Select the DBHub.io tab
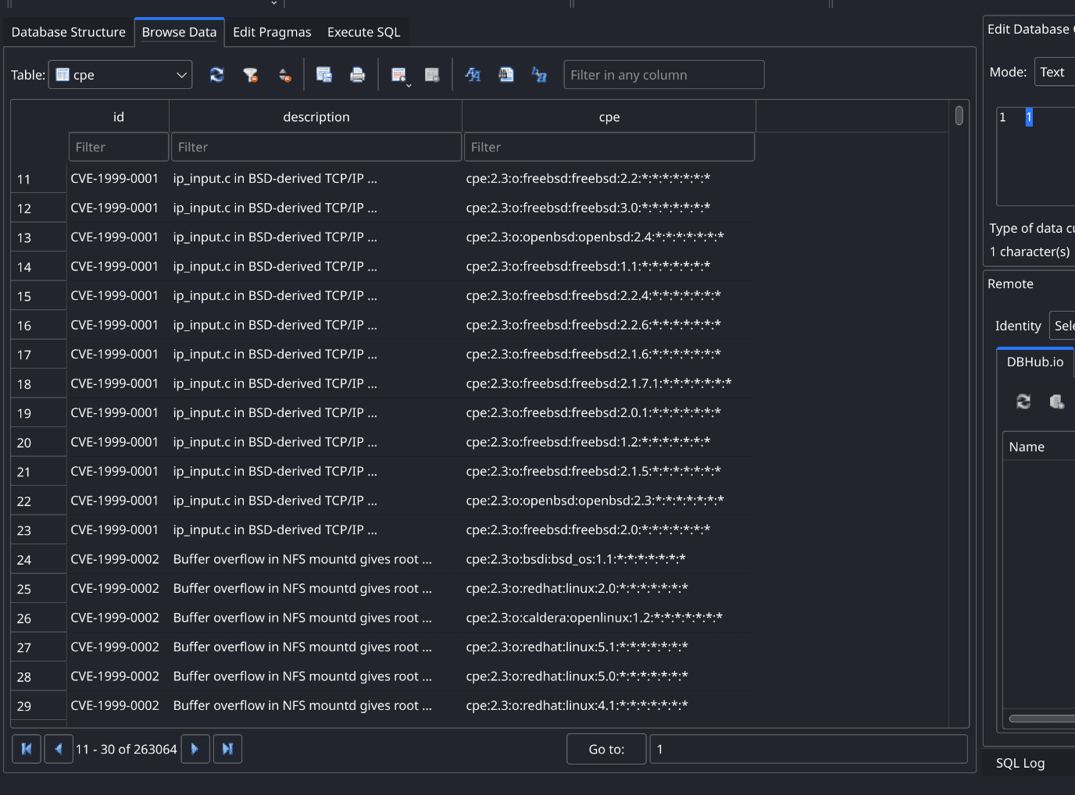 pos(1035,362)
